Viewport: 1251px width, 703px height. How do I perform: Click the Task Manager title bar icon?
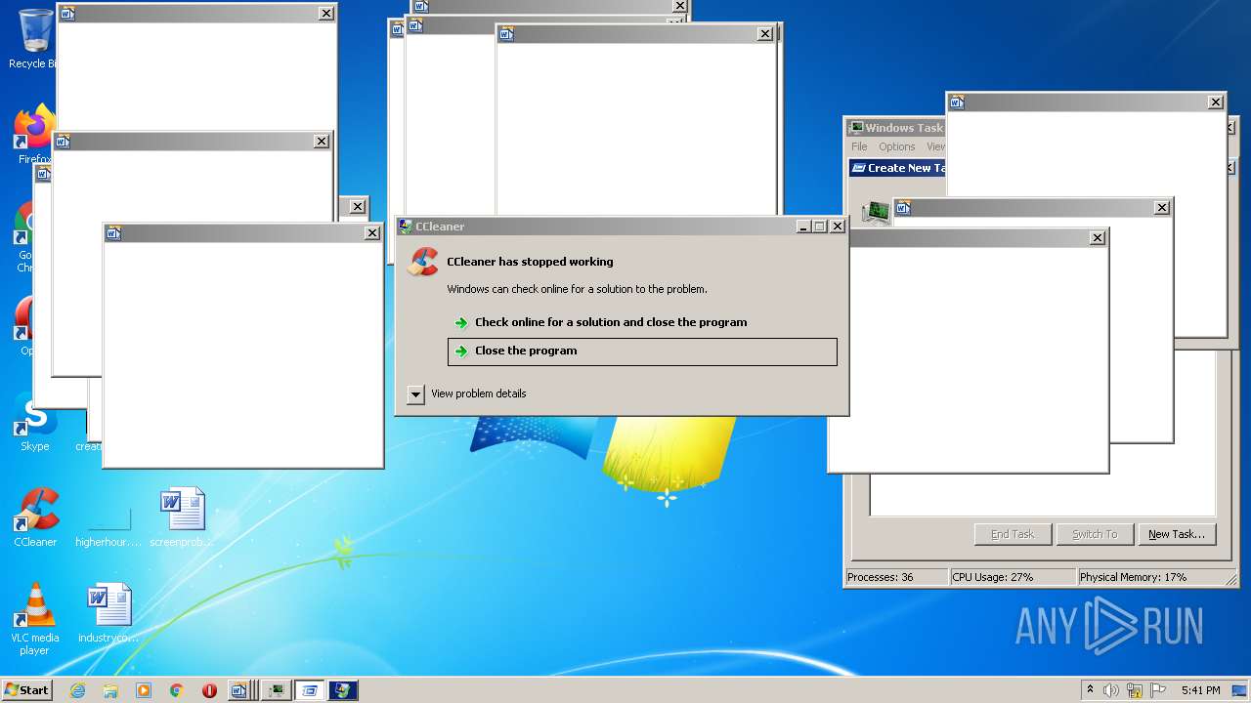[856, 127]
